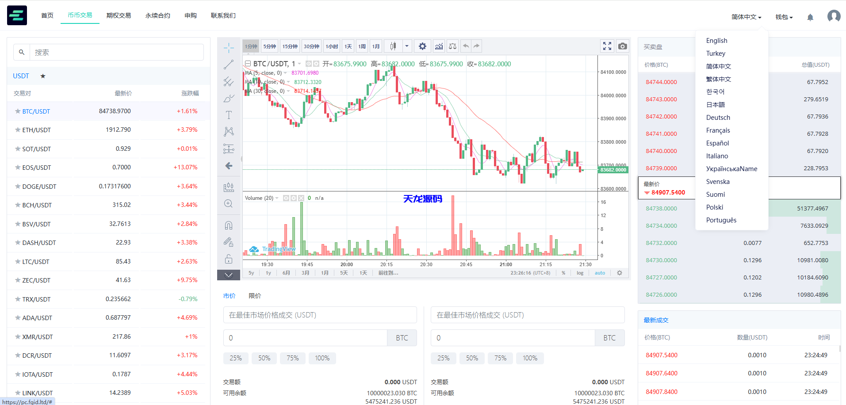Select the 1小时 timeframe button

tap(332, 46)
